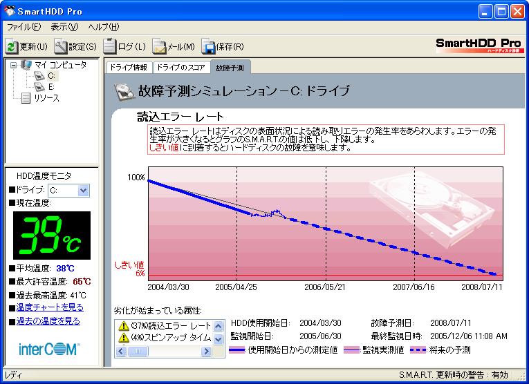Click the 2007/06/16 chart date label
The height and width of the screenshot is (384, 529).
(414, 287)
